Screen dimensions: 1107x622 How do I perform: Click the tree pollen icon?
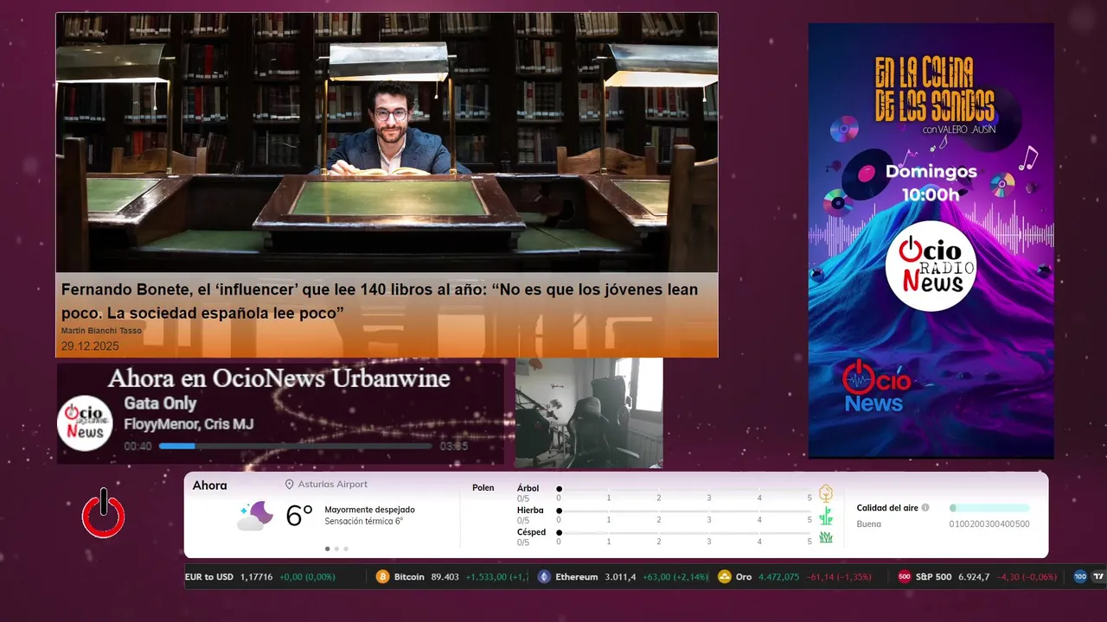pyautogui.click(x=826, y=493)
